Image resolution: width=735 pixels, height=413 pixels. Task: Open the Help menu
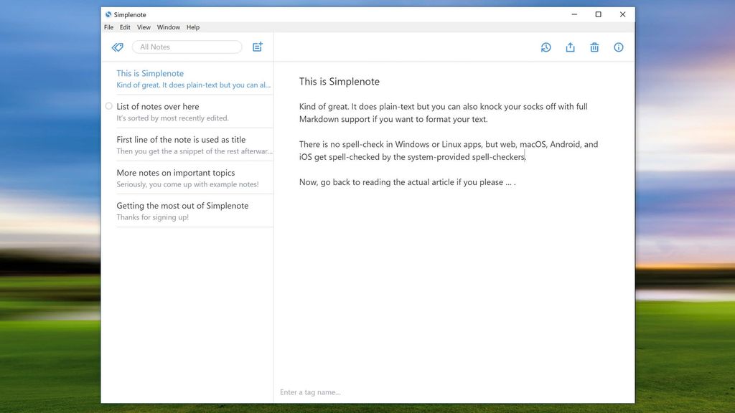(192, 27)
